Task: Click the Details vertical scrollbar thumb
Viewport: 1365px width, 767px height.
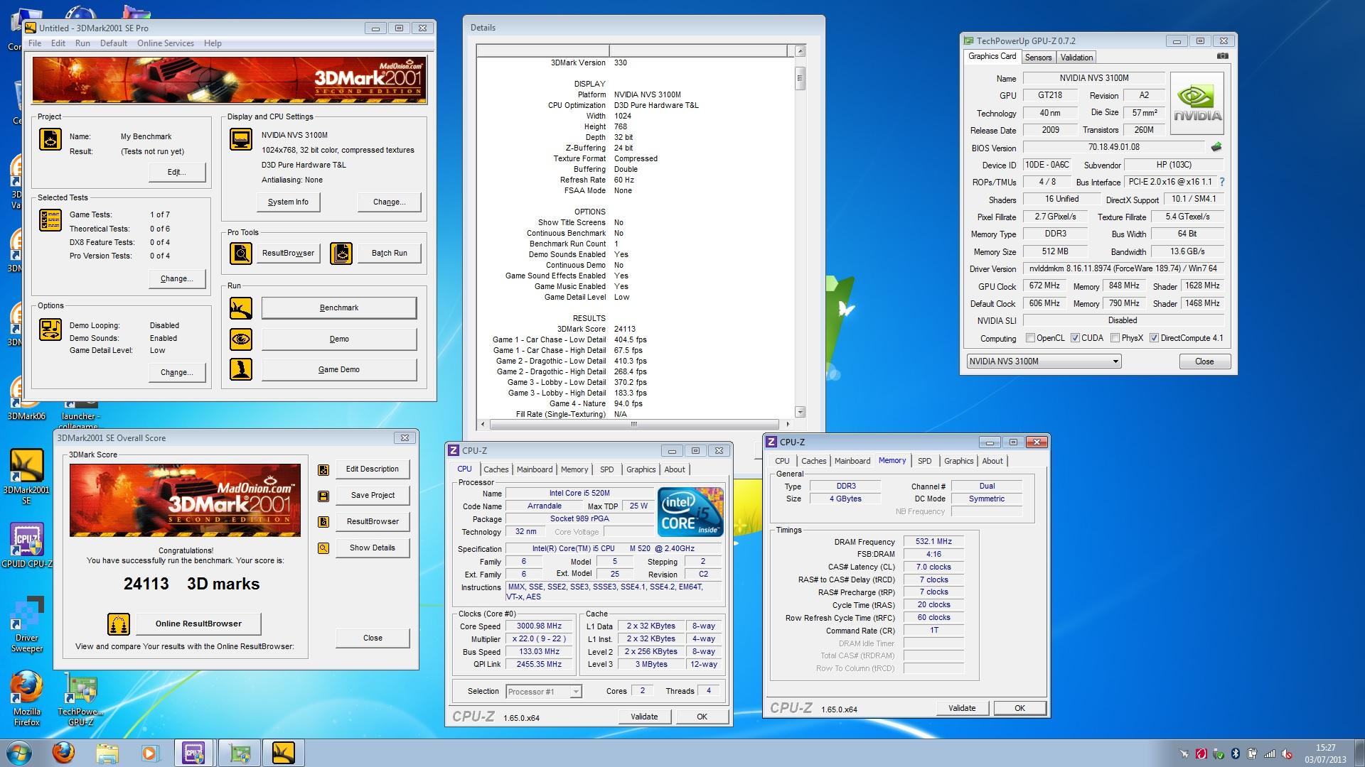Action: [801, 78]
